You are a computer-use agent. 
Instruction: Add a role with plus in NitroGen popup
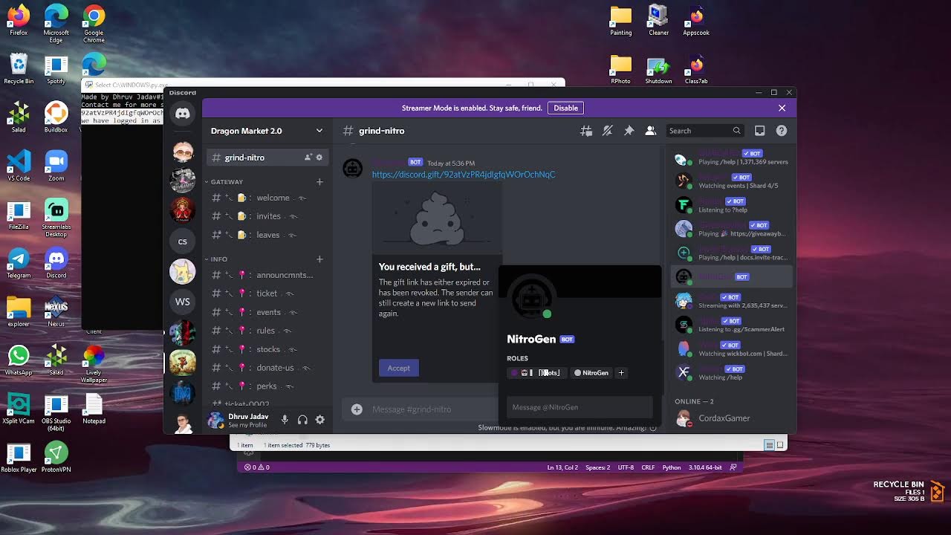click(x=621, y=373)
